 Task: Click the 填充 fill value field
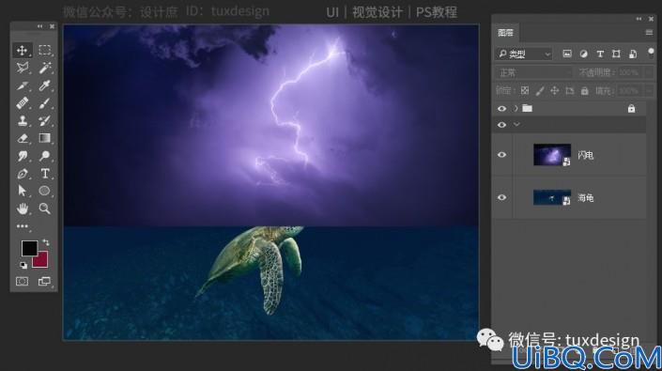point(630,91)
